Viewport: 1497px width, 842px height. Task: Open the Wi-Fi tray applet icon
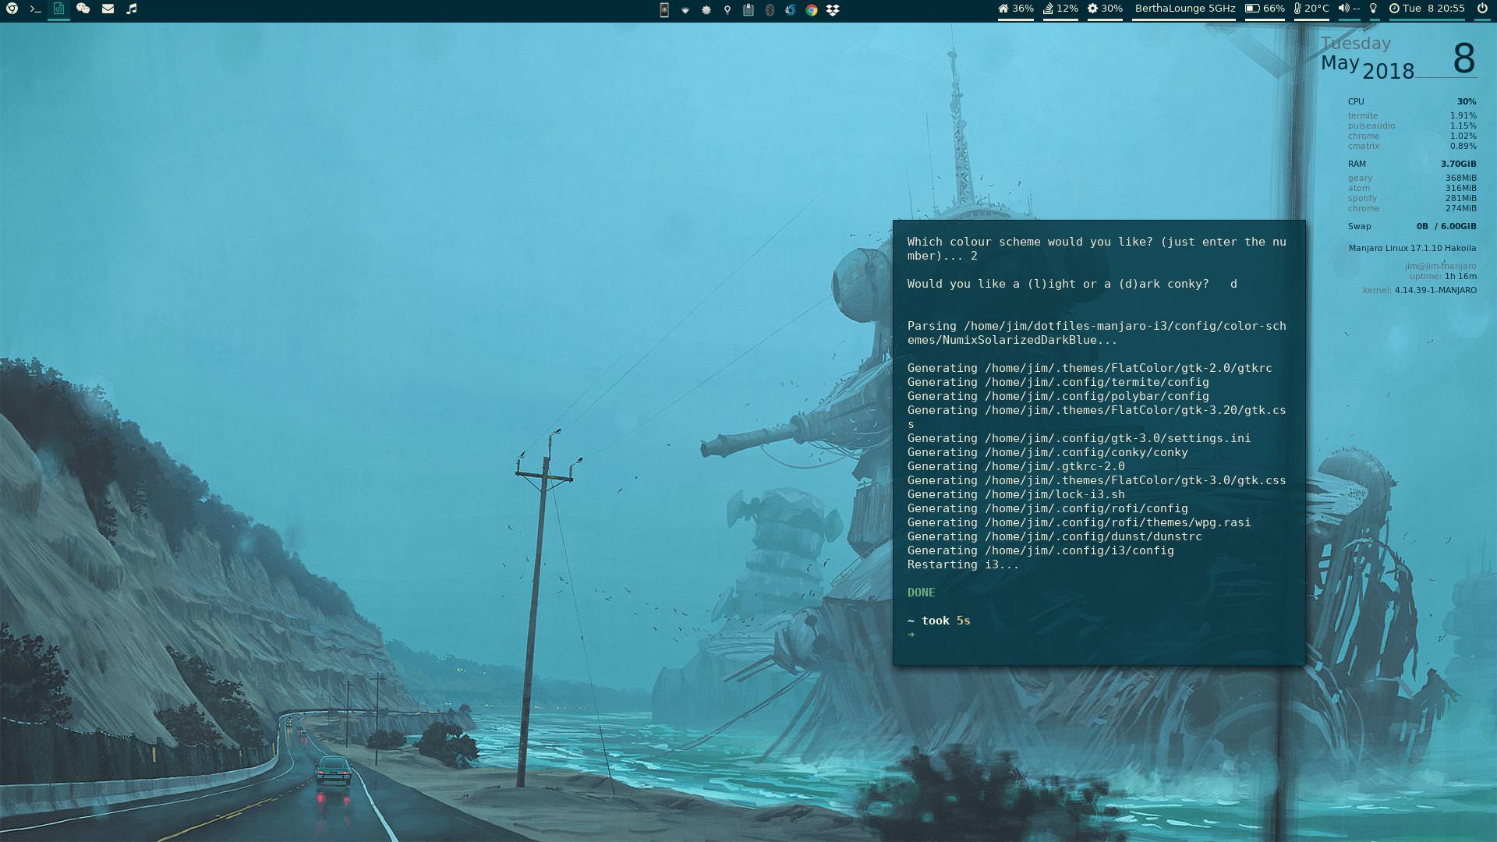[685, 10]
